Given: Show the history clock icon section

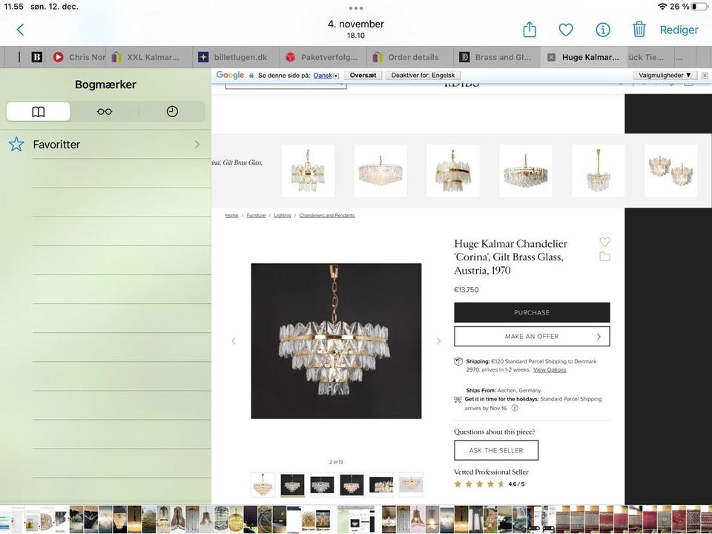Looking at the screenshot, I should click(172, 112).
